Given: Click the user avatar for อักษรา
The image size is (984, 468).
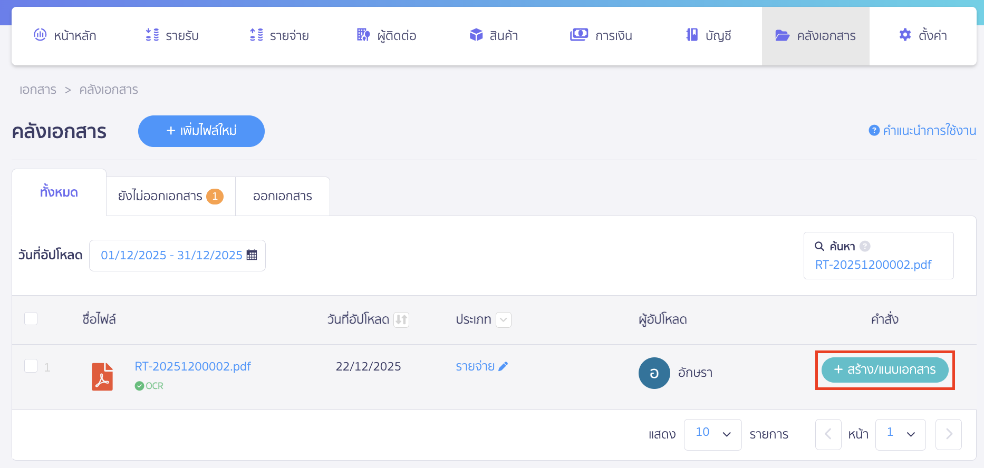Looking at the screenshot, I should click(x=654, y=373).
